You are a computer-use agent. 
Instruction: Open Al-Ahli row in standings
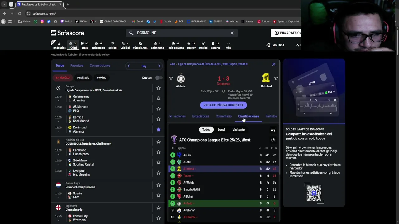point(224,162)
